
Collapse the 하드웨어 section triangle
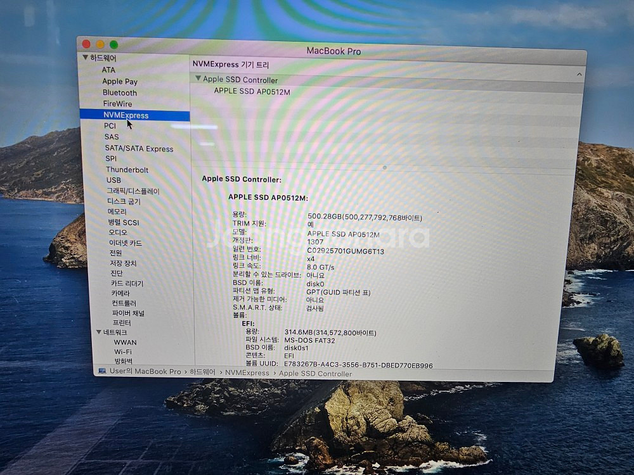(x=86, y=58)
